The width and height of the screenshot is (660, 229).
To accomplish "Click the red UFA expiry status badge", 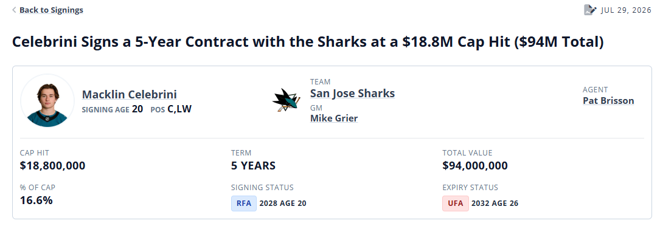I will coord(456,203).
